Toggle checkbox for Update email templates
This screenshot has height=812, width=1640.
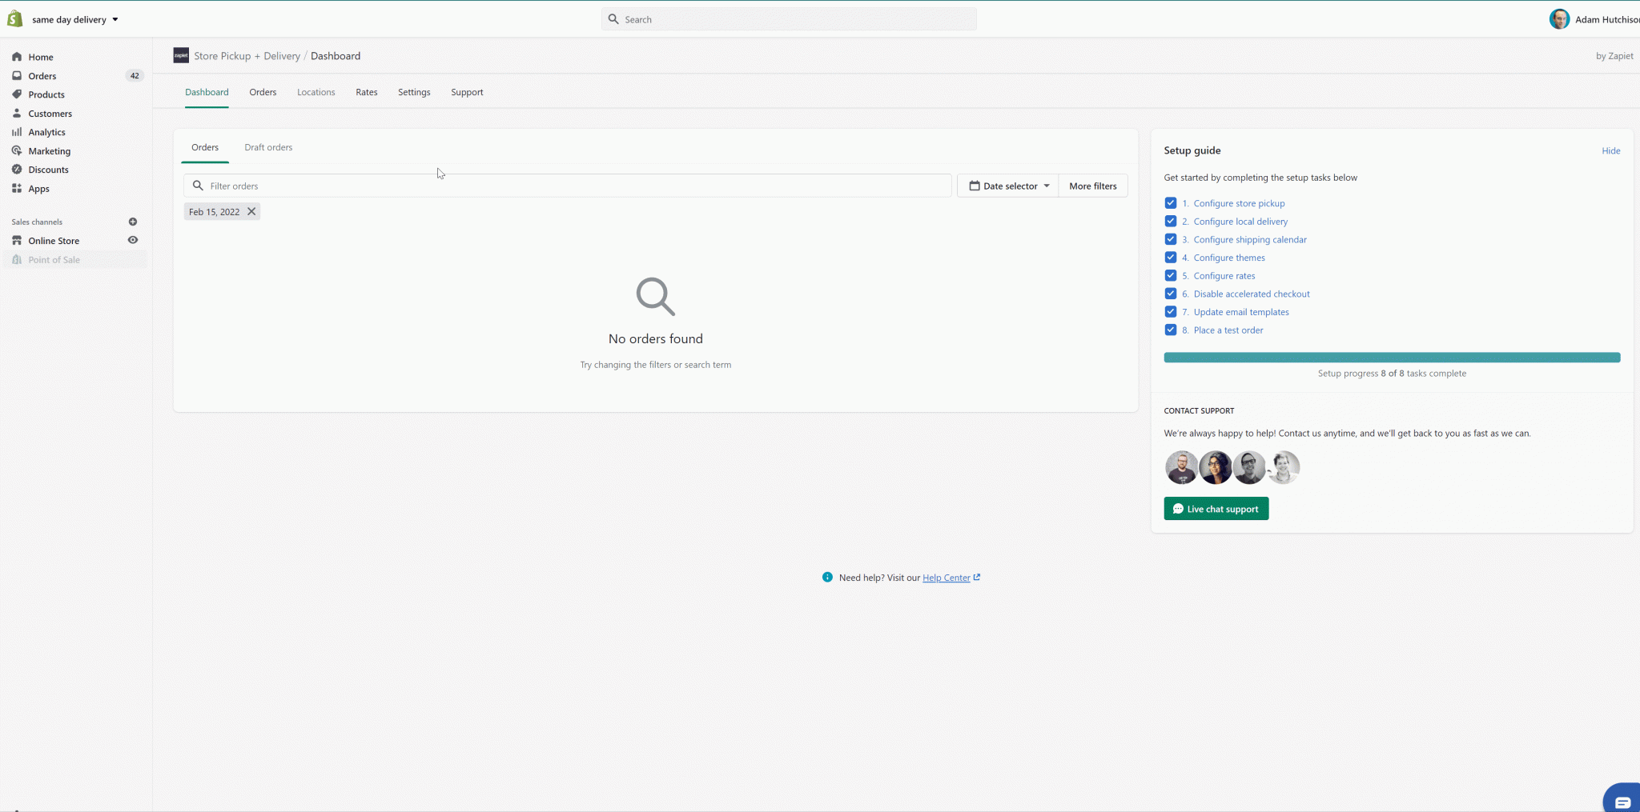[1171, 311]
